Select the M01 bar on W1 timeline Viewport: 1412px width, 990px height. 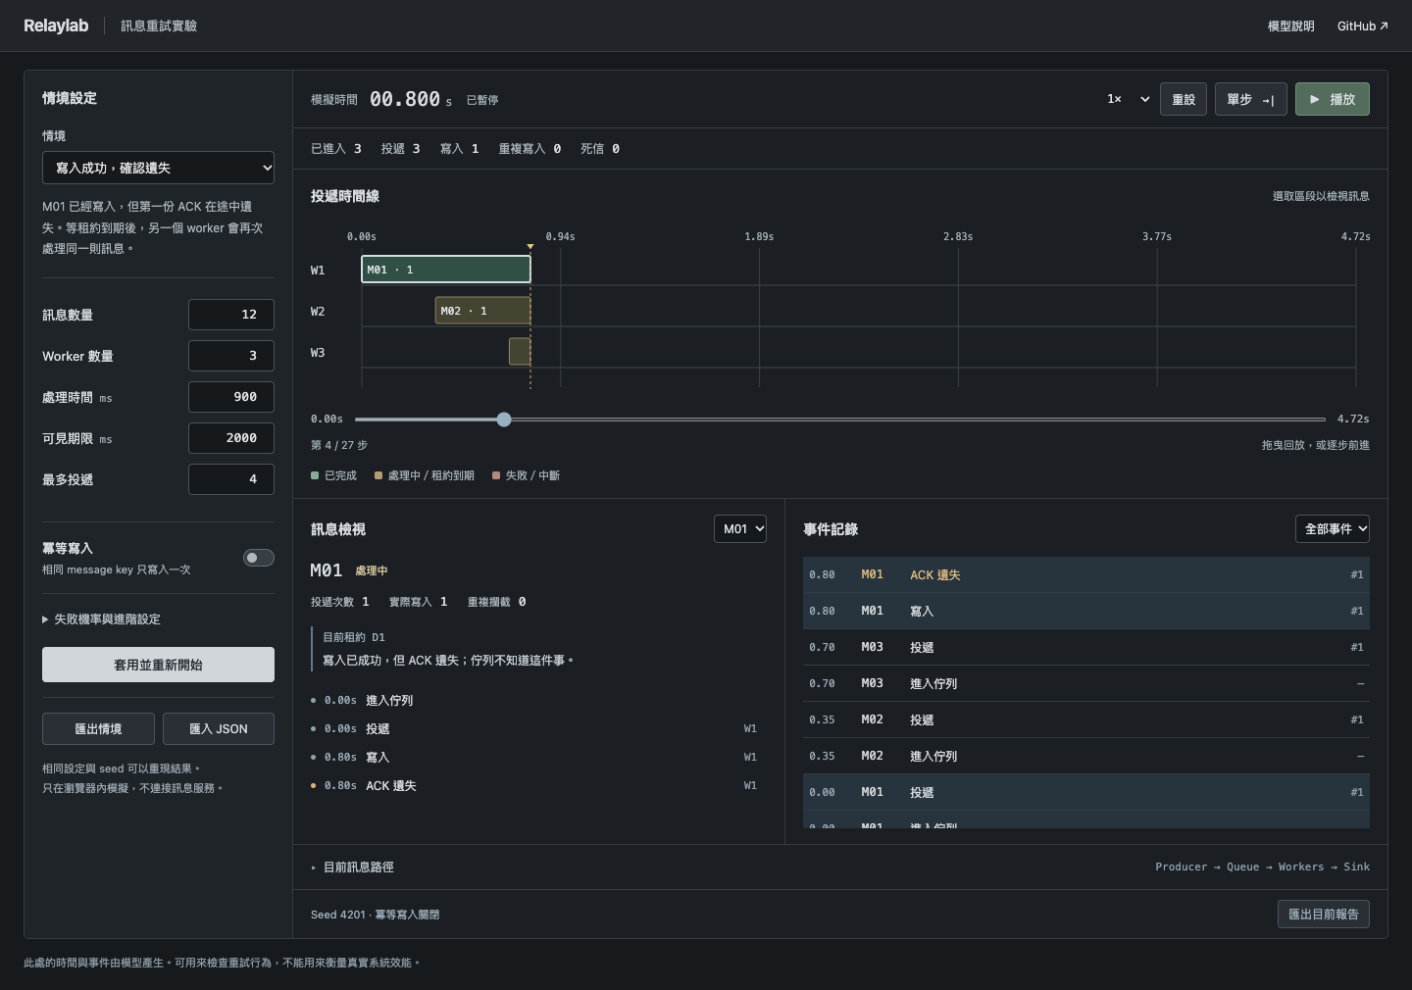pyautogui.click(x=446, y=270)
